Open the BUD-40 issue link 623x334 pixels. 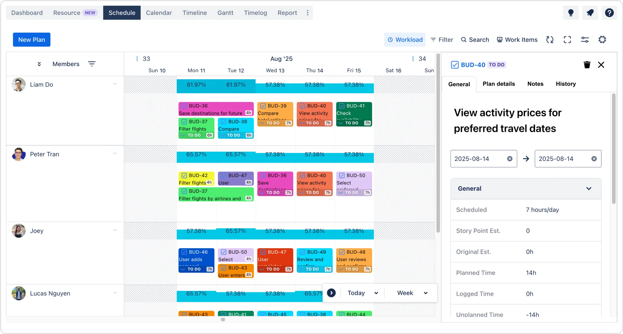473,65
